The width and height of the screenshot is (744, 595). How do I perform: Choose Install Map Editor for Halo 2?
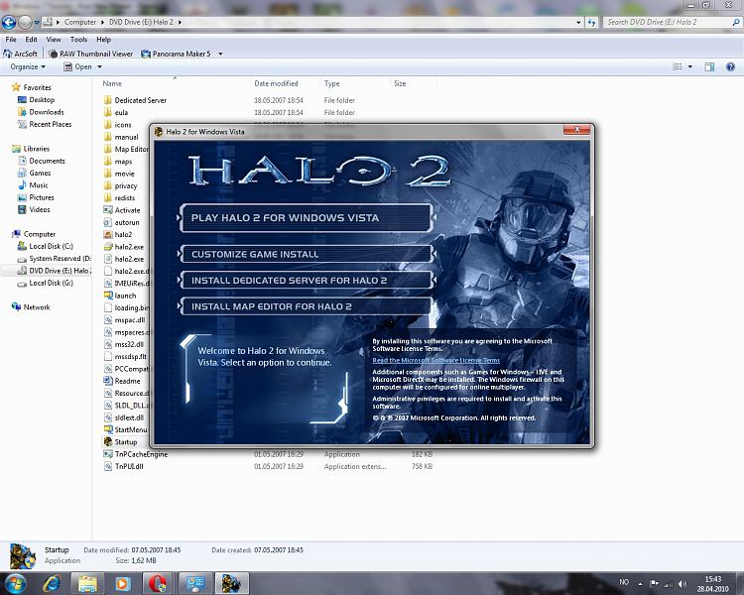pyautogui.click(x=307, y=306)
